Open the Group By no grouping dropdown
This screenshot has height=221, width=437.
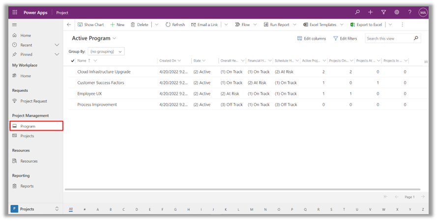[106, 52]
